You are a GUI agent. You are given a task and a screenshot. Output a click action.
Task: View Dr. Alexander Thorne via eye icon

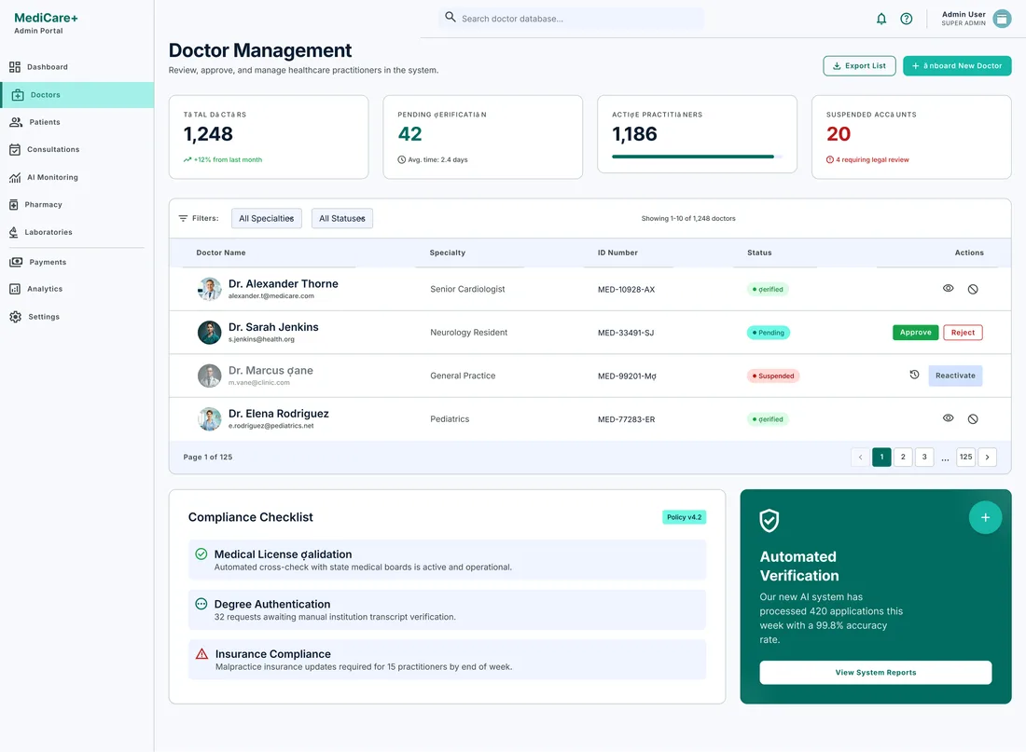point(949,288)
